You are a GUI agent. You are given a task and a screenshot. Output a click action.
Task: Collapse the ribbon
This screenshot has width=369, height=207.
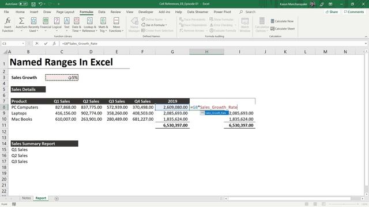[x=366, y=37]
